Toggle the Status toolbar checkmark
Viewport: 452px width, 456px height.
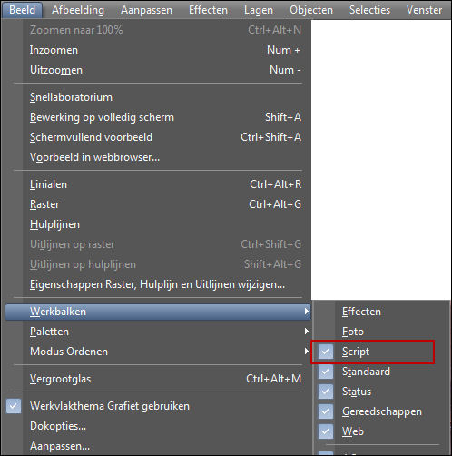click(326, 392)
